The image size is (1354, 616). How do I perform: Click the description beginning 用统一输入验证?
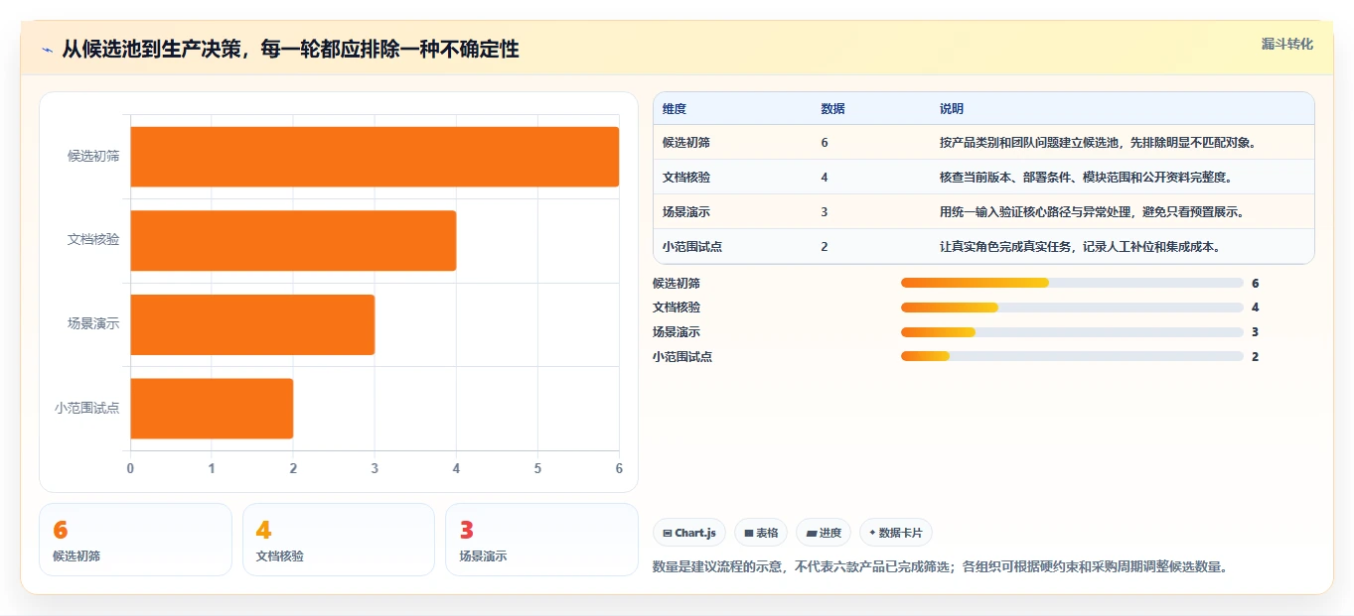1093,212
